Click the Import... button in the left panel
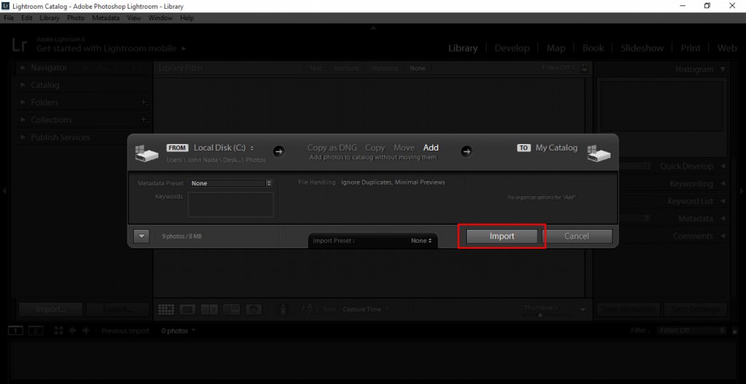746x384 pixels. [x=50, y=309]
